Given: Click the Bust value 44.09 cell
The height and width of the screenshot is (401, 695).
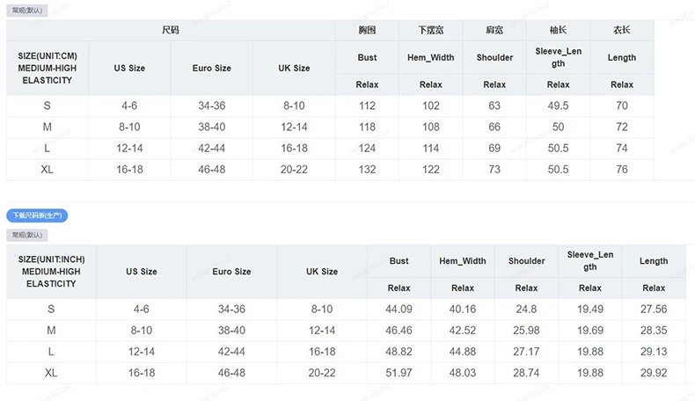Looking at the screenshot, I should pyautogui.click(x=399, y=309).
